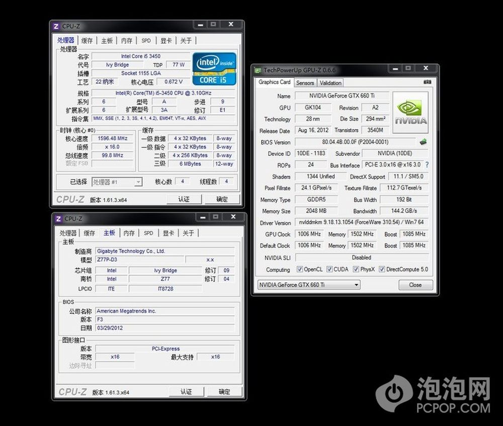This screenshot has height=426, width=503.
Task: Open the 主板 tab in top CPU-Z window
Action: [x=107, y=41]
